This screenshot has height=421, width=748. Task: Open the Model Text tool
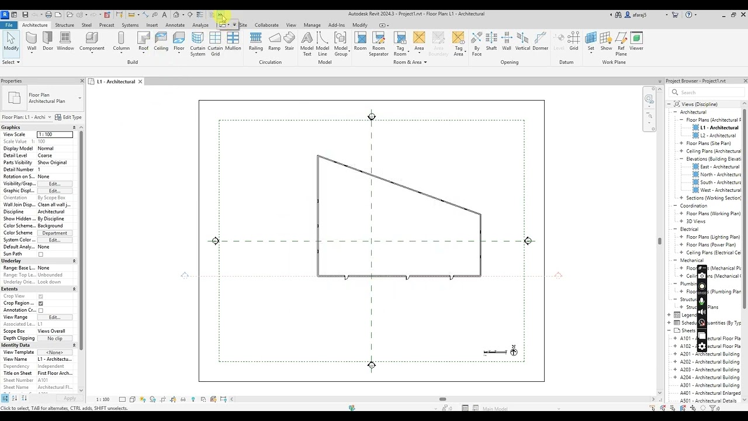(307, 44)
